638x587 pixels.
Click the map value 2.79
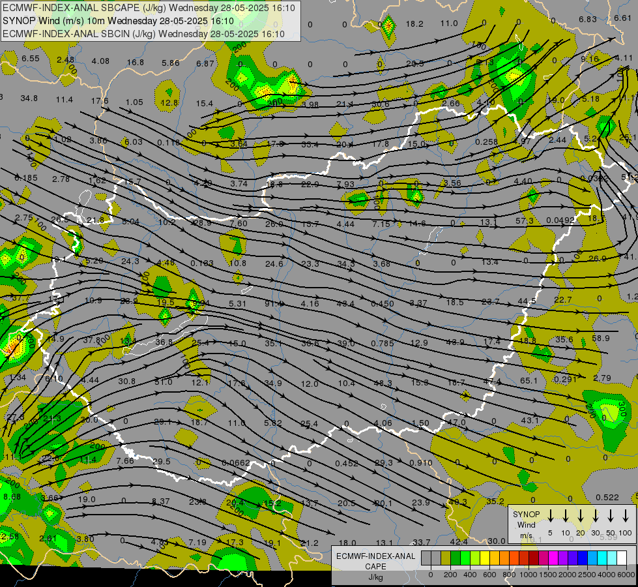tap(602, 378)
